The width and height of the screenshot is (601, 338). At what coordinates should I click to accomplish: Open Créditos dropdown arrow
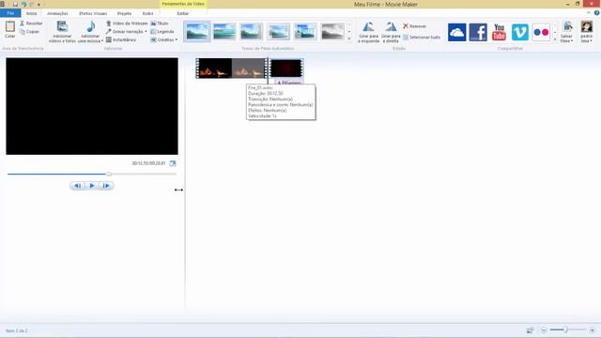tap(176, 39)
